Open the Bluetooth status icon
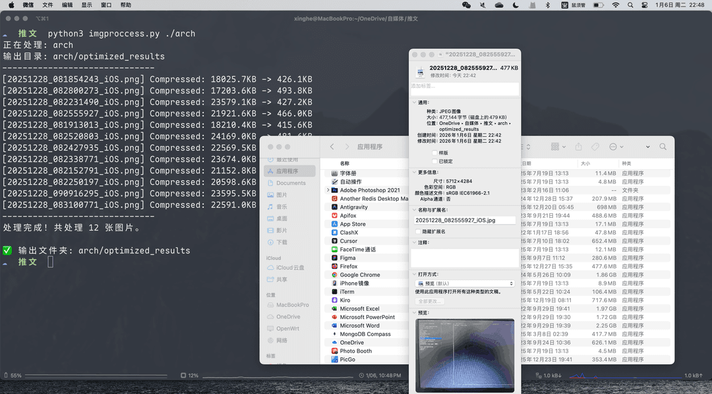This screenshot has width=712, height=394. click(x=548, y=5)
